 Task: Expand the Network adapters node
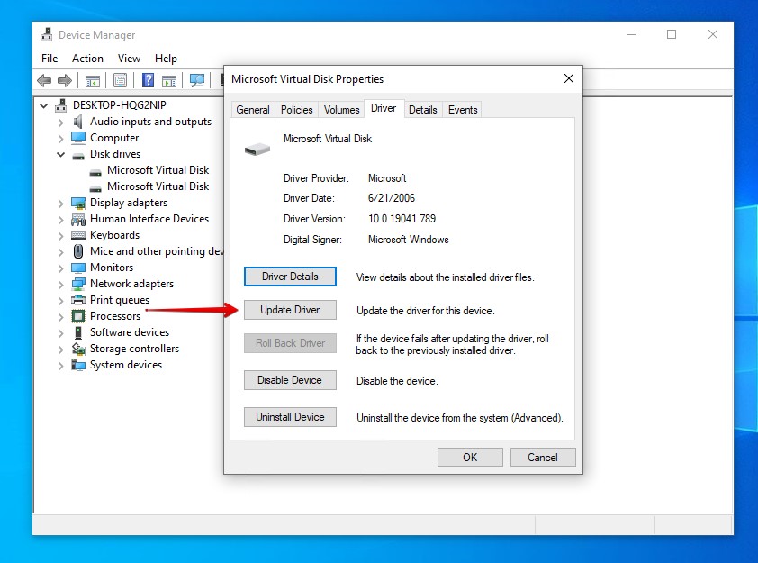[60, 285]
